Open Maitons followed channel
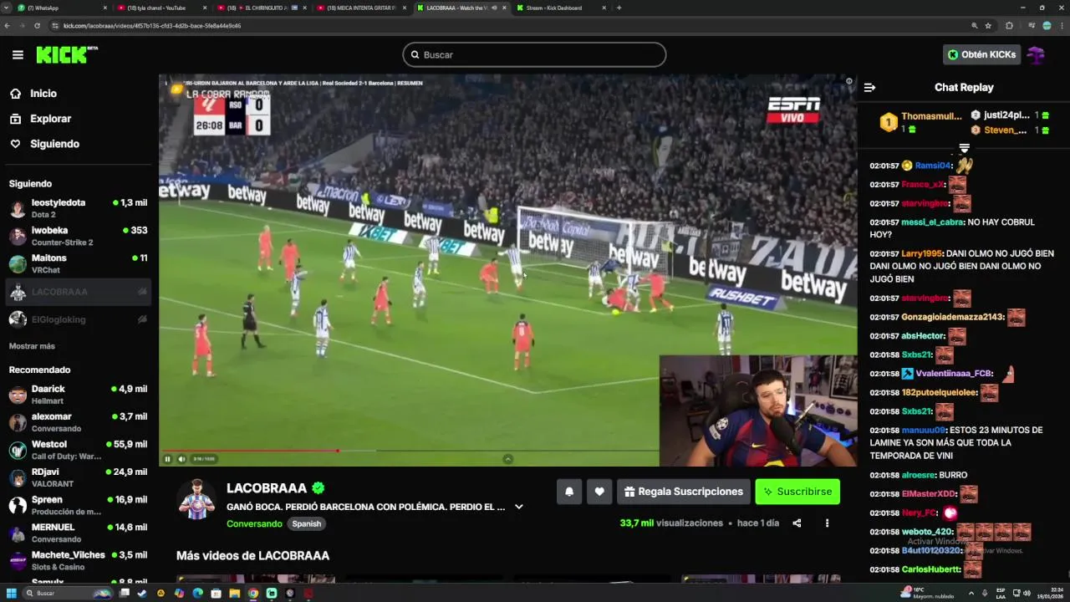The image size is (1070, 602). coord(78,263)
